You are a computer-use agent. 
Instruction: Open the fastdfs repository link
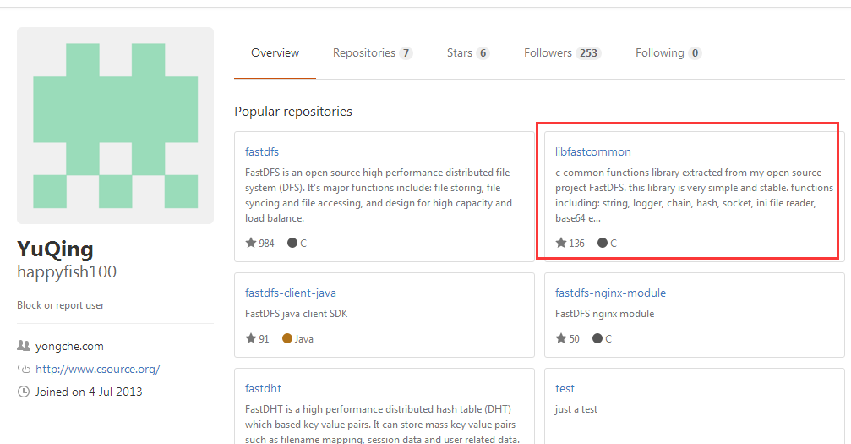[x=262, y=152]
